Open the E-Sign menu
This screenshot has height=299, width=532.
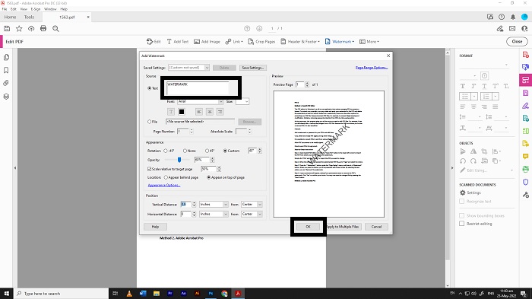tap(36, 9)
